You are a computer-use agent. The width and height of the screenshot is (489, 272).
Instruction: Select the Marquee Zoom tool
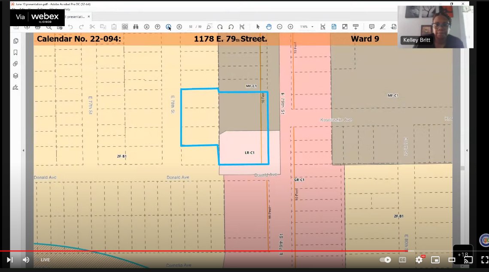(x=209, y=27)
